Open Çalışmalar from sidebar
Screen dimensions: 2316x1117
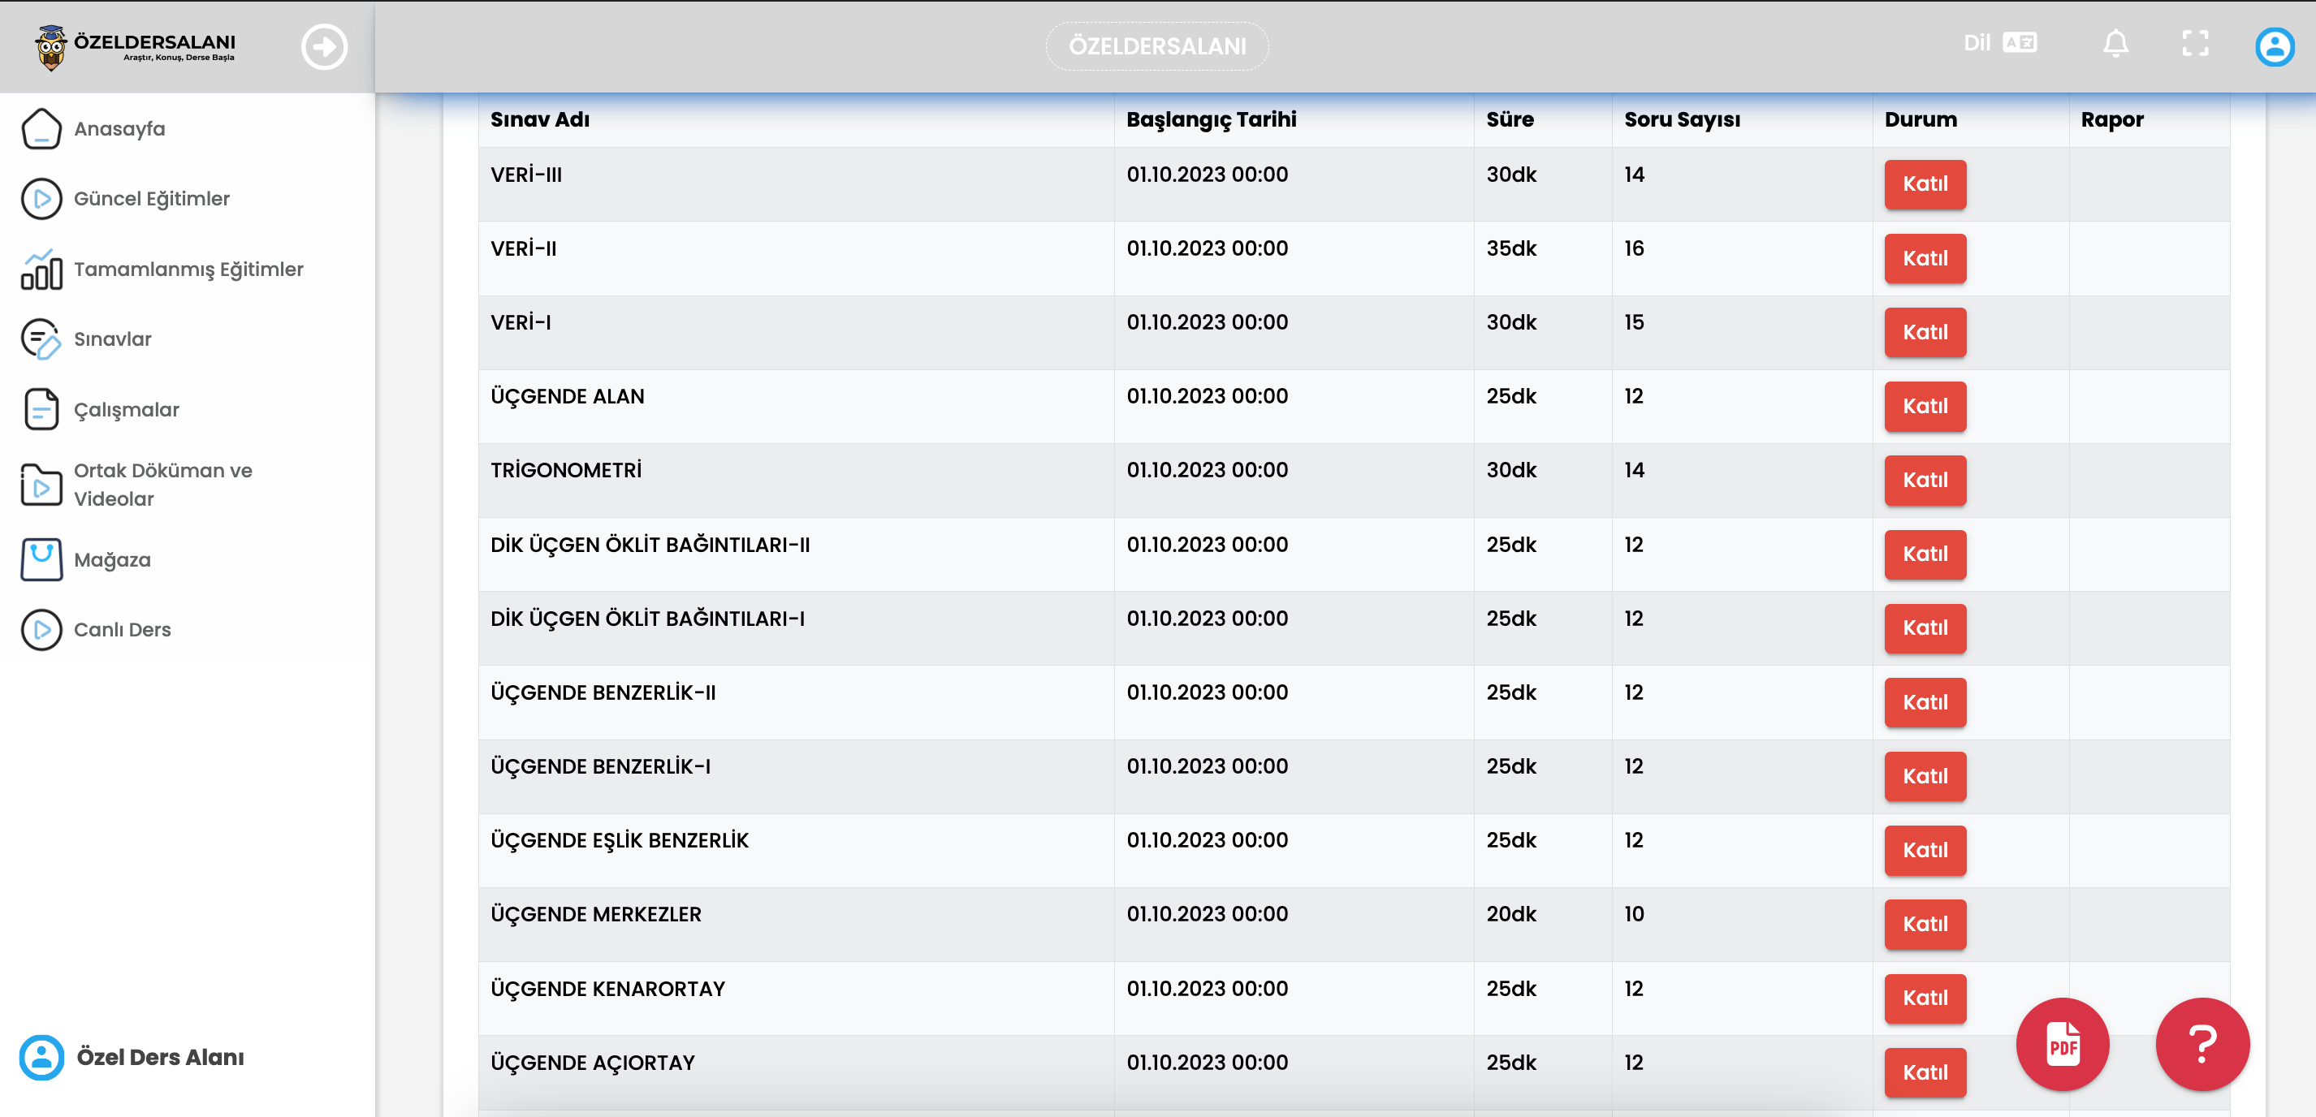click(126, 410)
